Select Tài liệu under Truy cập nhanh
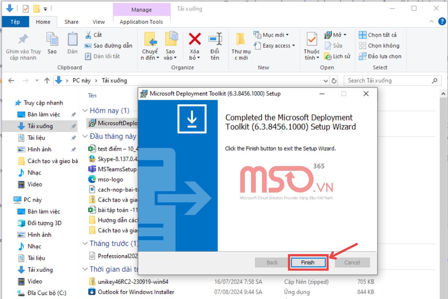 click(36, 138)
